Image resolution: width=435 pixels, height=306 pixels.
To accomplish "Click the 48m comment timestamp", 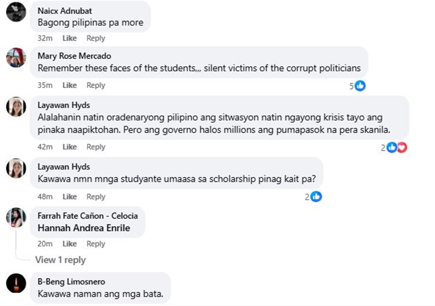I will 45,197.
